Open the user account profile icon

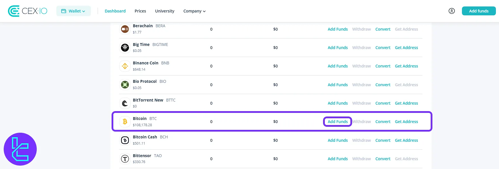pos(451,11)
